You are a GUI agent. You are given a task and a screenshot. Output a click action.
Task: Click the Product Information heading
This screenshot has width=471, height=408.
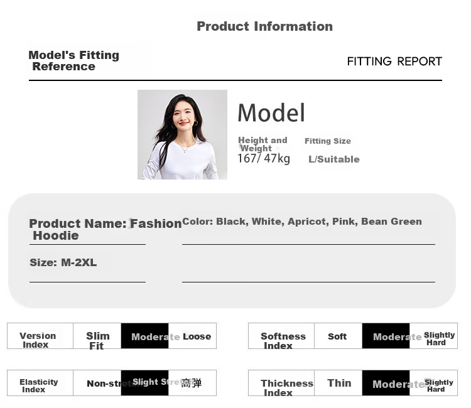pyautogui.click(x=264, y=26)
